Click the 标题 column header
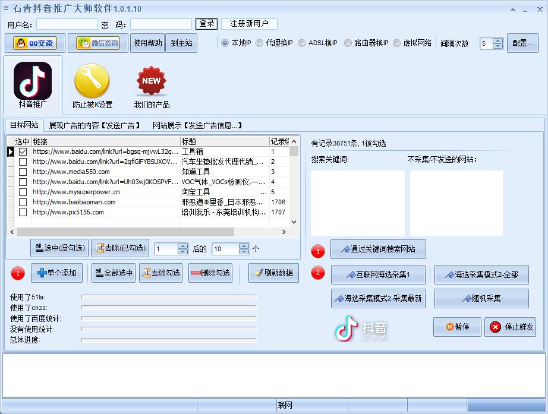The height and width of the screenshot is (414, 548). click(x=225, y=141)
